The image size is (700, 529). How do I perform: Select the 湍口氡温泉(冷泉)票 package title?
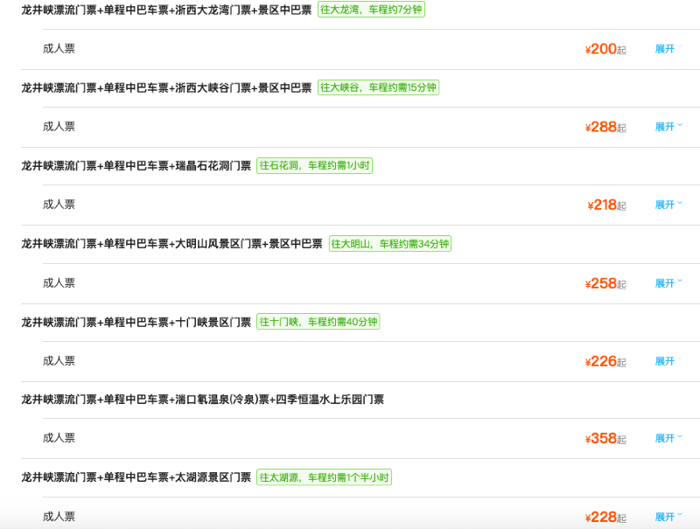[x=203, y=400]
